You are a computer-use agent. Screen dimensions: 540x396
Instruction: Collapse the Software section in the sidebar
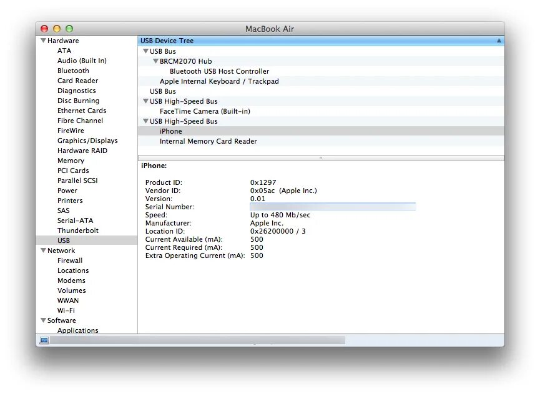pos(43,320)
